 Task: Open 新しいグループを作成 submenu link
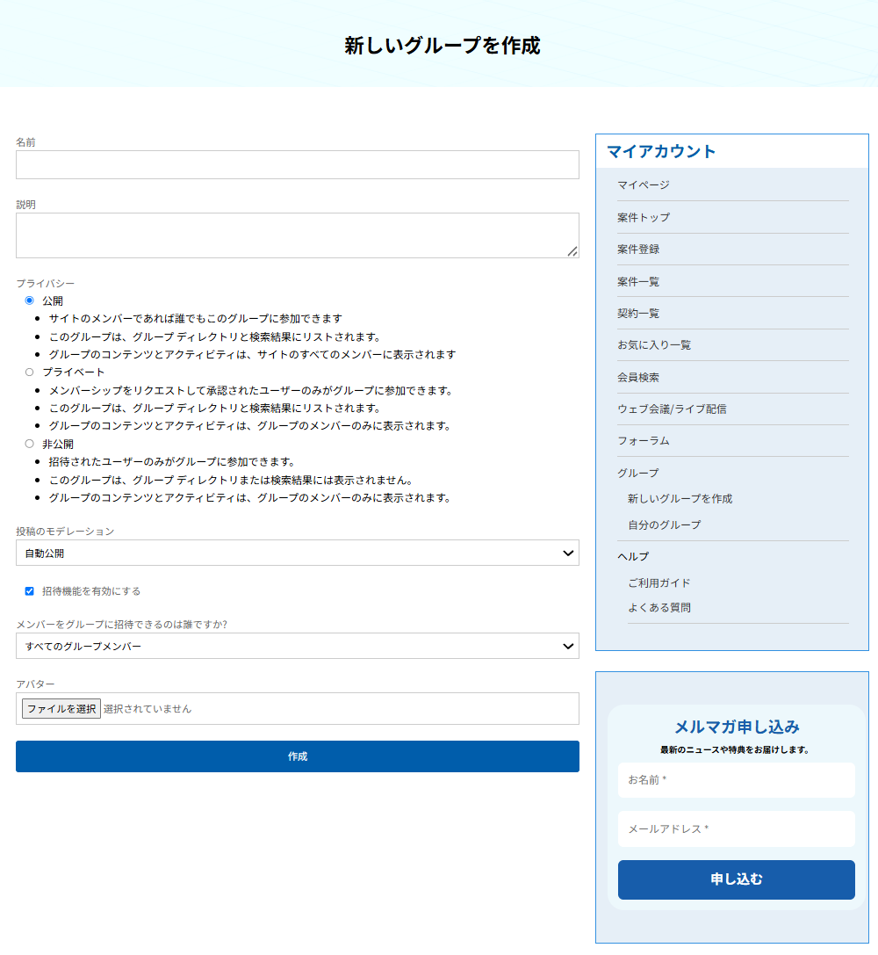click(680, 499)
